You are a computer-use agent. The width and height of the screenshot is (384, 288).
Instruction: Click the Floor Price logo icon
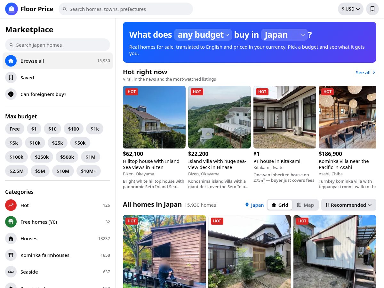12,9
